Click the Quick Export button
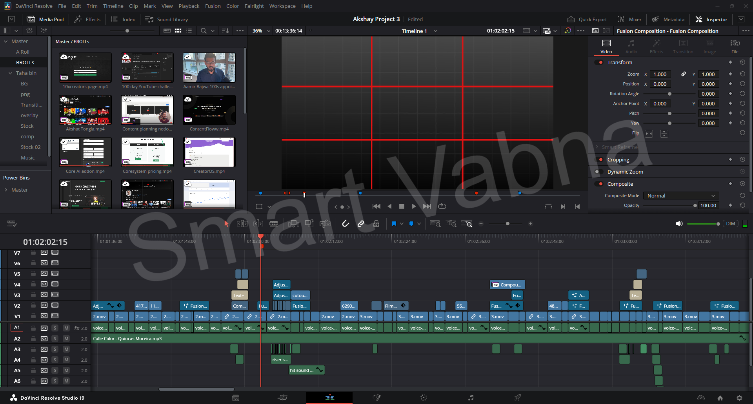Image resolution: width=753 pixels, height=404 pixels. pos(587,19)
